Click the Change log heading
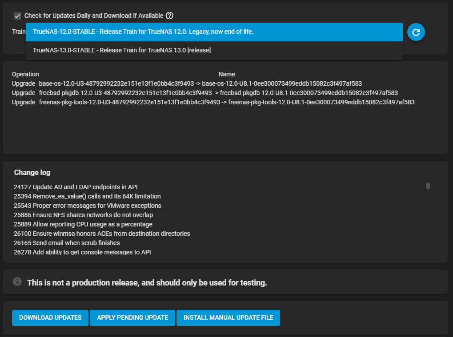 (x=32, y=173)
